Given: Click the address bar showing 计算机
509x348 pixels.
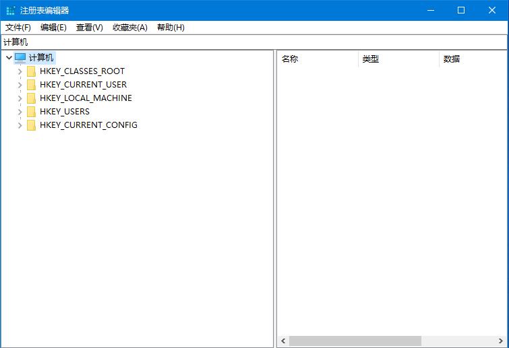Looking at the screenshot, I should coord(254,42).
